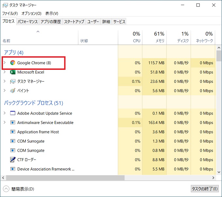The width and height of the screenshot is (222, 197).
Task: Click the 163.4 MB memory cell
Action: pos(154,122)
